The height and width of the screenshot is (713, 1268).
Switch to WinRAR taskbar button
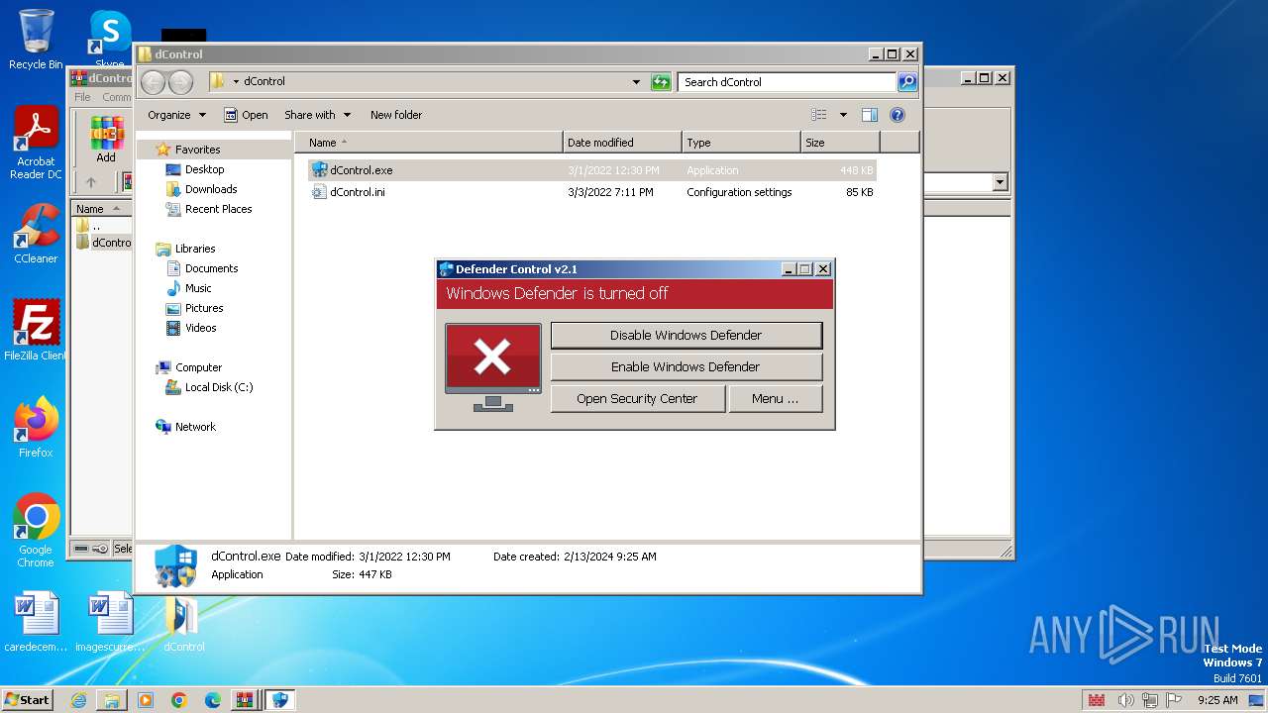pyautogui.click(x=245, y=700)
